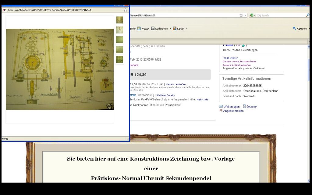Click the location text Obertshausen, Deutschland
The height and width of the screenshot is (195, 312).
[261, 91]
